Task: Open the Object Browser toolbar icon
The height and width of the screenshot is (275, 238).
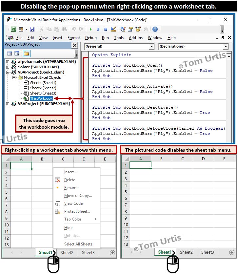Action: (138, 29)
